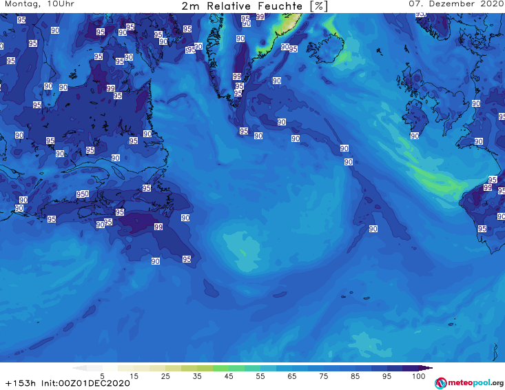Screen dimensions: 505x390
Task: Click the legend value "100"
Action: pos(419,376)
